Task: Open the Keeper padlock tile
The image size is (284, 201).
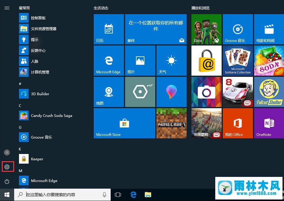Action: pyautogui.click(x=207, y=61)
